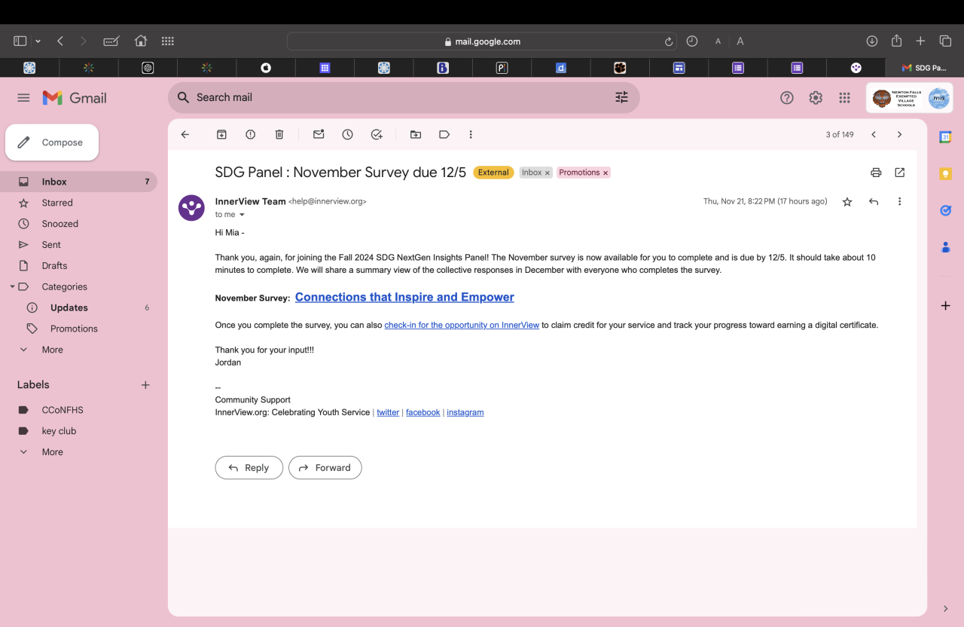The width and height of the screenshot is (964, 627).
Task: Open Google Keep side panel
Action: pyautogui.click(x=946, y=174)
